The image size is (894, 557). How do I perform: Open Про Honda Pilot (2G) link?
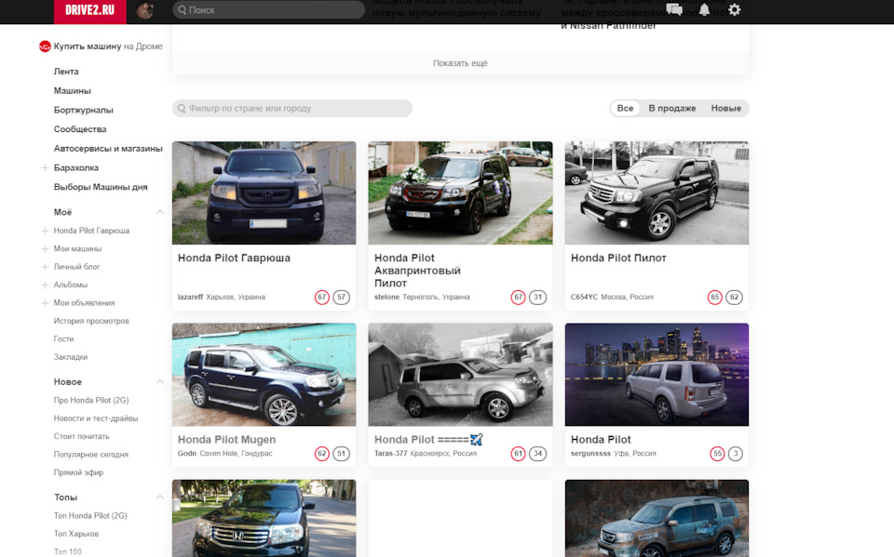(x=91, y=401)
